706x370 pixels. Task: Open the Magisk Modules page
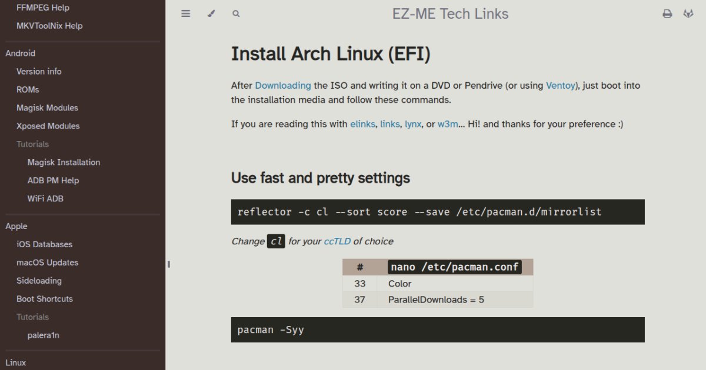coord(47,107)
